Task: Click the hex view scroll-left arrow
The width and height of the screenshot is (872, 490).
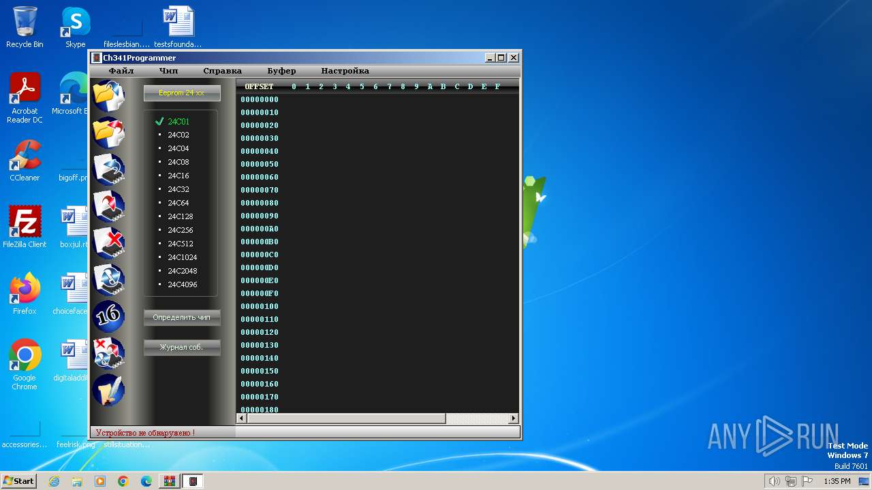Action: click(x=241, y=419)
